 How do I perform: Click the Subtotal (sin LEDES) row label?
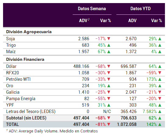pyautogui.click(x=26, y=118)
